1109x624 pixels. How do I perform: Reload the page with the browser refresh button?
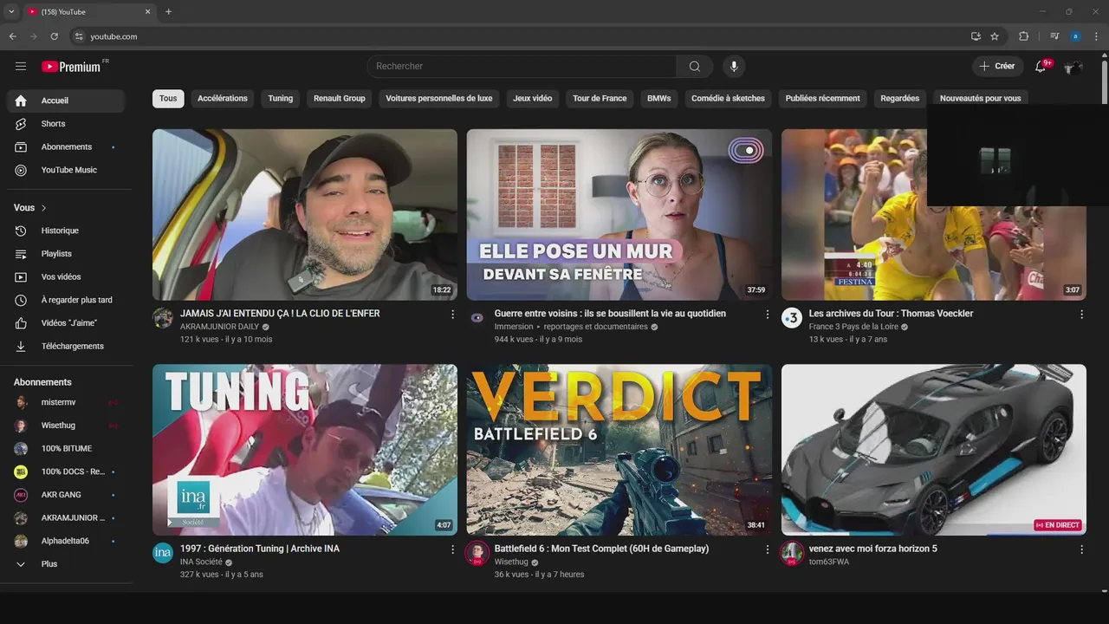click(x=54, y=36)
